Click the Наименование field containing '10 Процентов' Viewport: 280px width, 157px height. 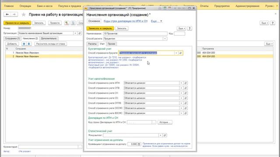pyautogui.click(x=135, y=34)
